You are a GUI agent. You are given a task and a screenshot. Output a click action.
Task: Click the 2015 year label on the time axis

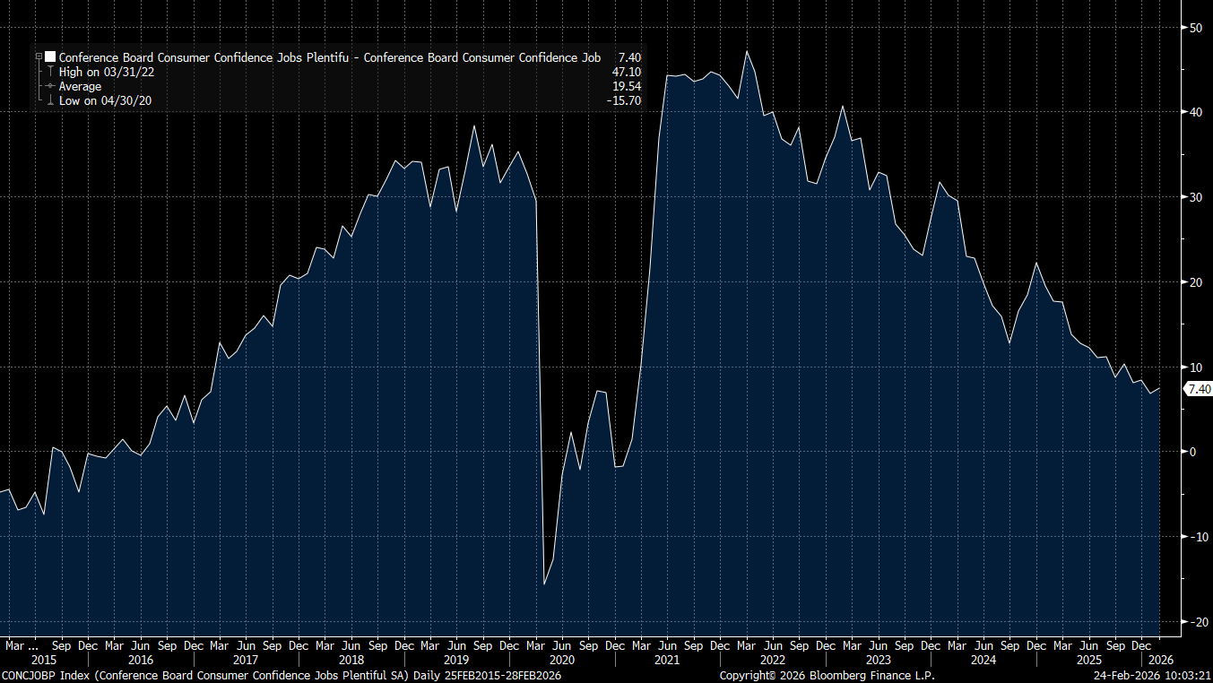tap(43, 660)
